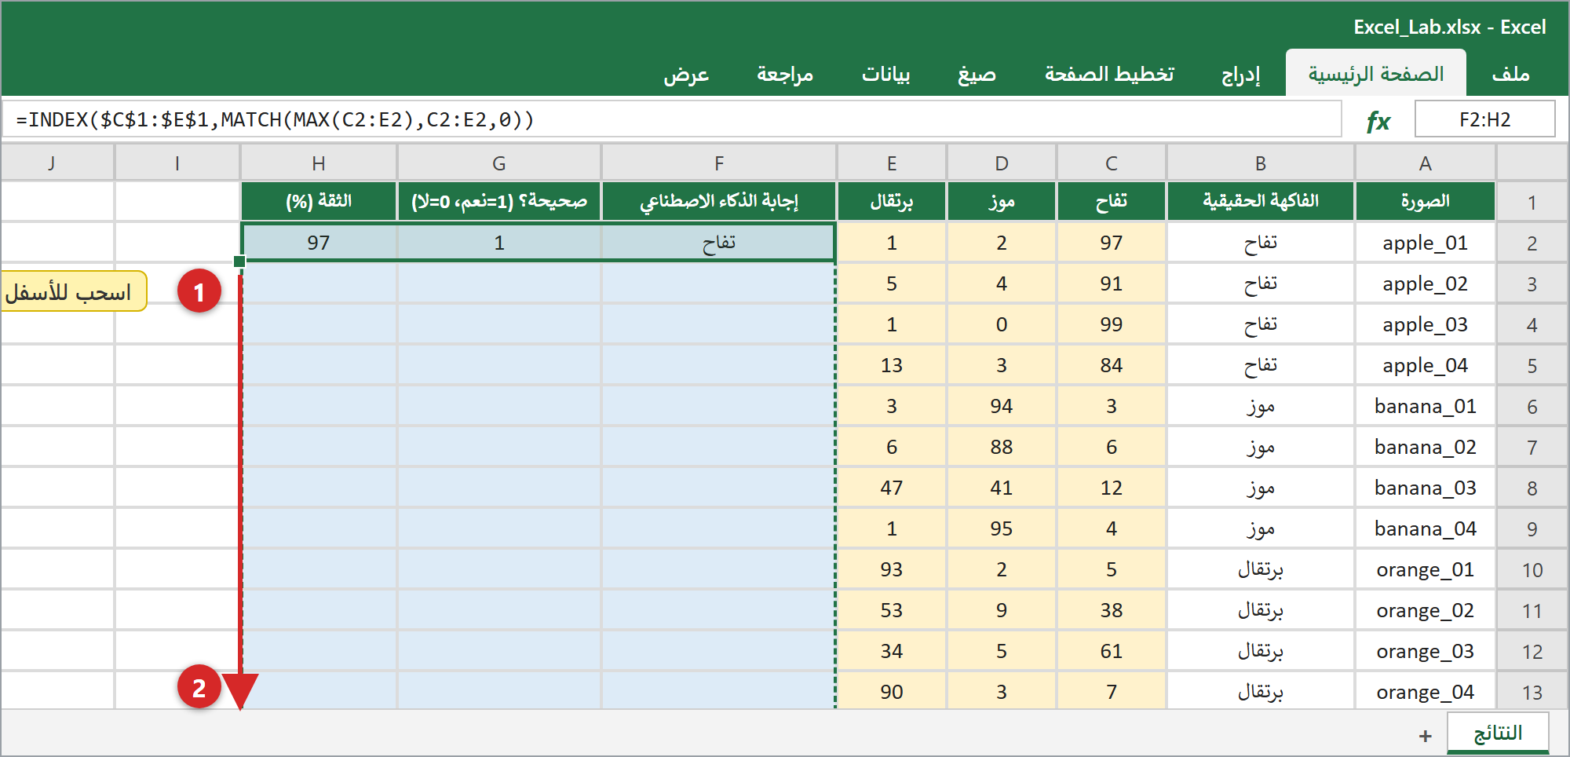Select row 10 header
The width and height of the screenshot is (1570, 757).
[1532, 569]
